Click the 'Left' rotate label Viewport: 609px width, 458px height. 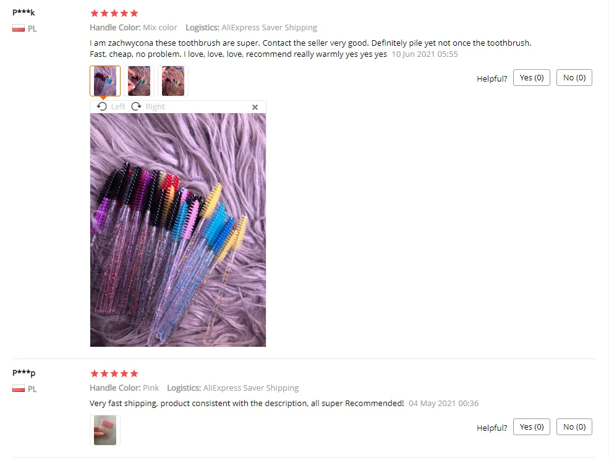(x=118, y=106)
